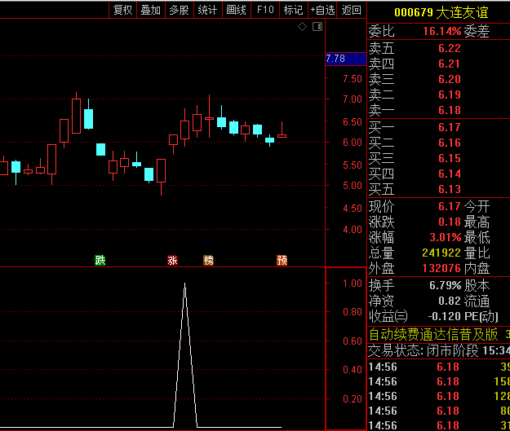Click the last red candlestick near 6.17

[282, 136]
